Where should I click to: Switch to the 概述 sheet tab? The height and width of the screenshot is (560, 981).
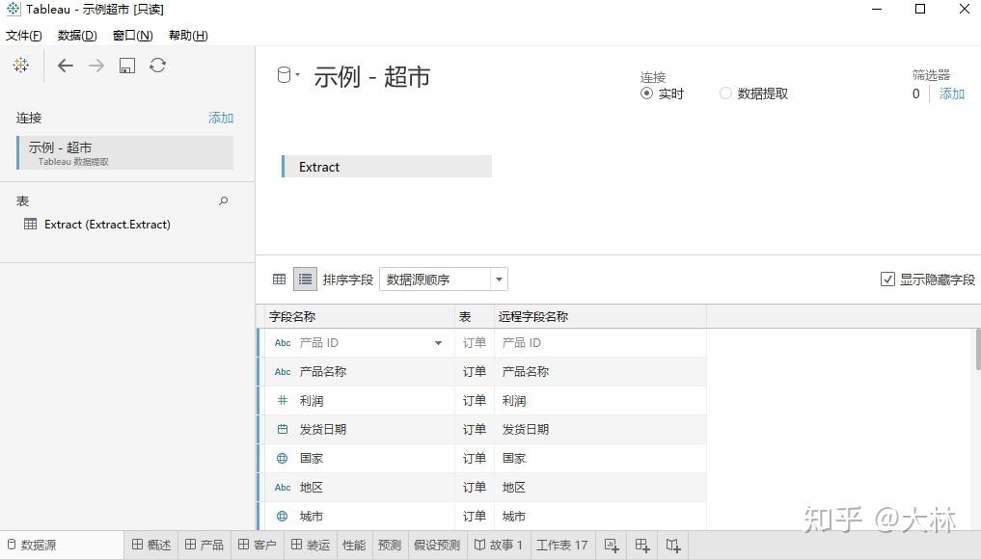tap(151, 545)
